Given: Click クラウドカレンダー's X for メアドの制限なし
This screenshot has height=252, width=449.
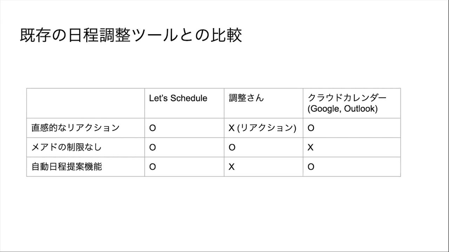Looking at the screenshot, I should click(310, 147).
